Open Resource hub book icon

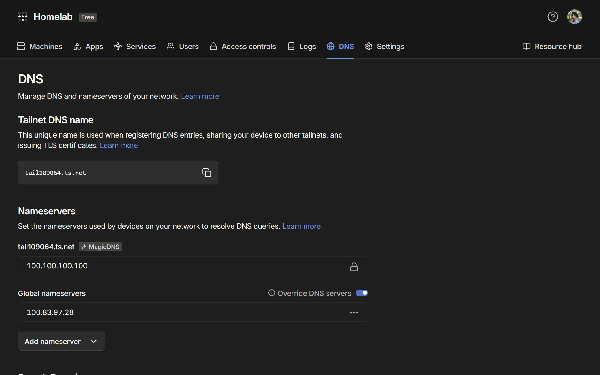coord(527,46)
